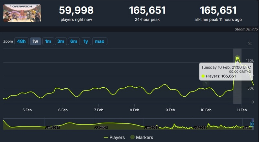Open the SteamDB.info credit link
Image resolution: width=259 pixels, height=142 pixels.
coord(246,29)
